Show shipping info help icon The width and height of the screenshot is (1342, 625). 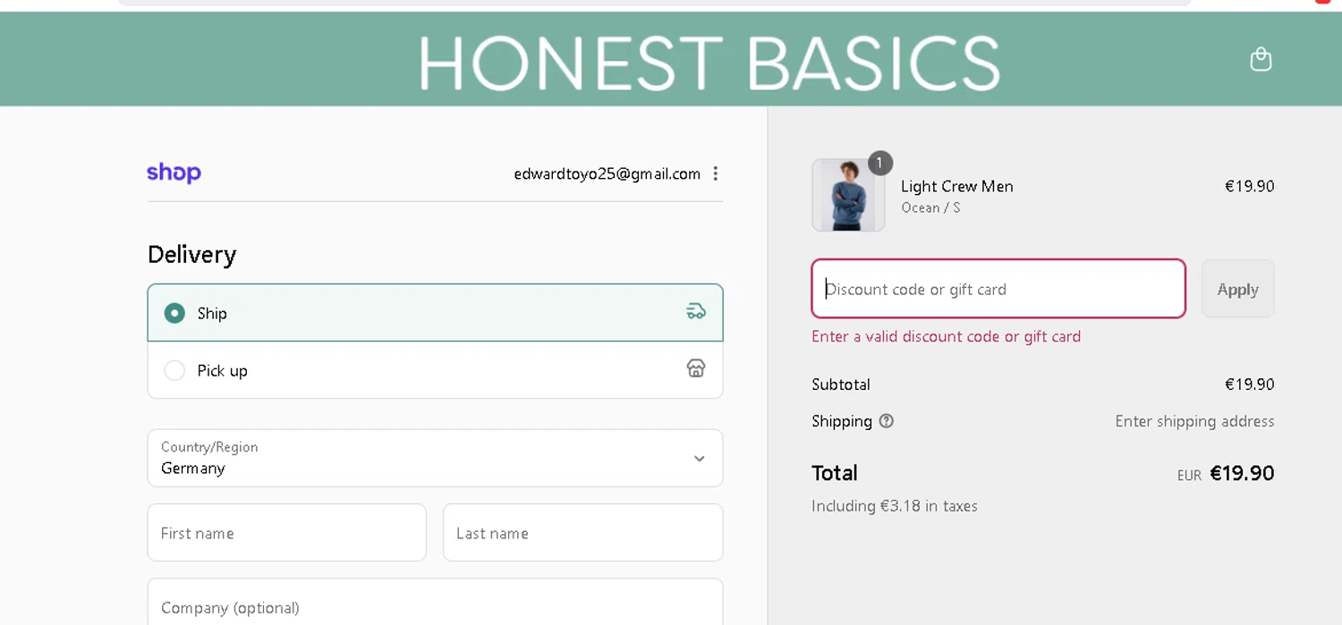click(886, 420)
